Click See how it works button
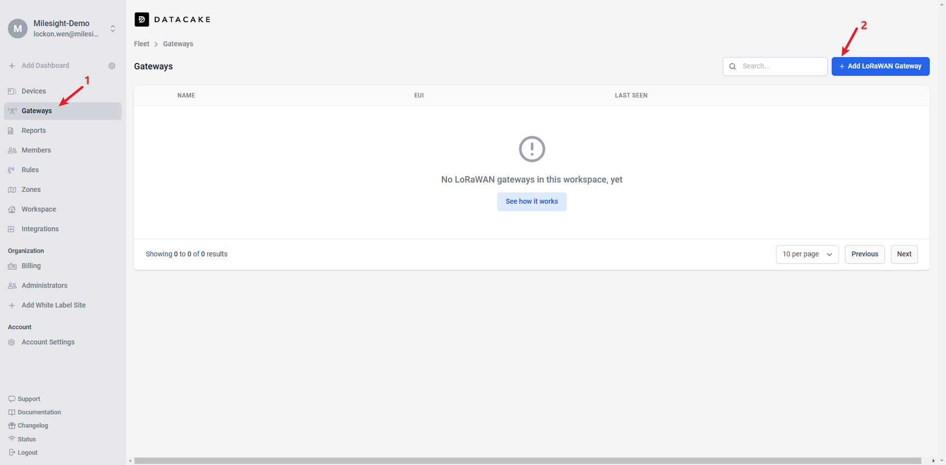Image resolution: width=946 pixels, height=465 pixels. (x=532, y=202)
